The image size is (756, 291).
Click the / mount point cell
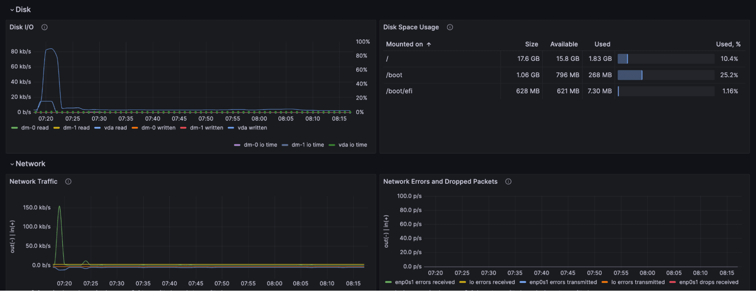tap(442, 59)
